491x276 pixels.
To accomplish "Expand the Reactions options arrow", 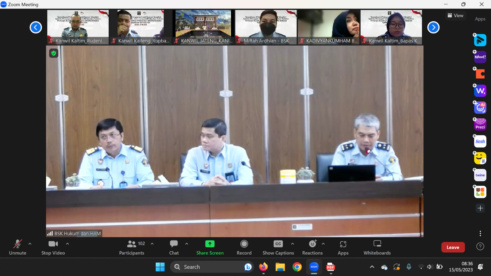I will coord(323,244).
